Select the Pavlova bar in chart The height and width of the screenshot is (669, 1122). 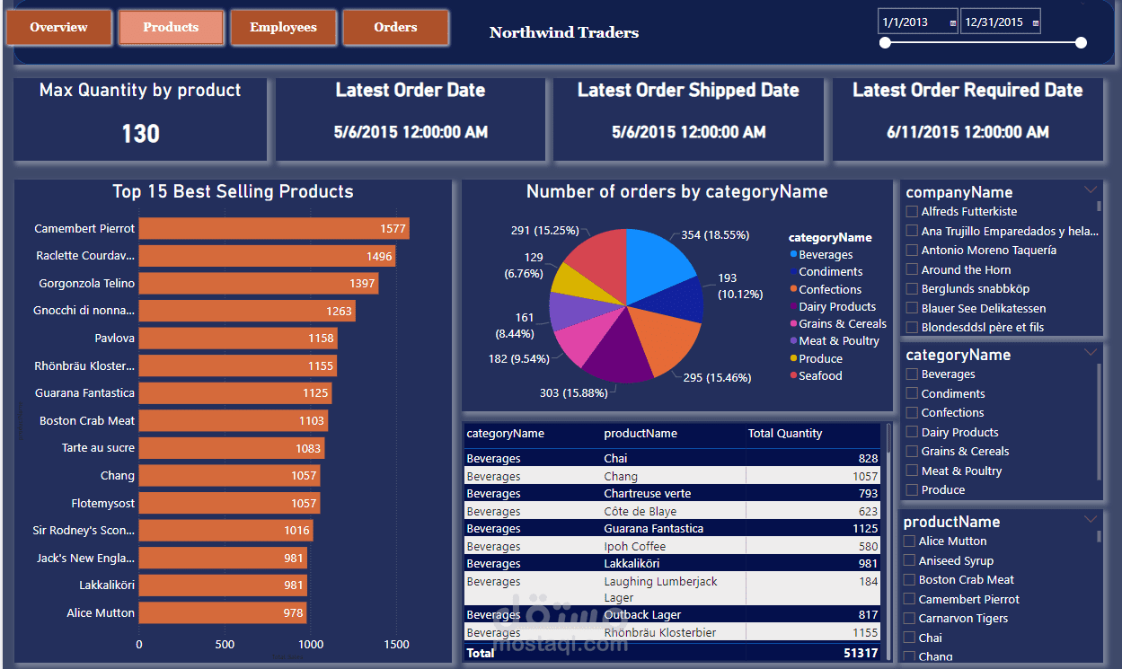[238, 339]
